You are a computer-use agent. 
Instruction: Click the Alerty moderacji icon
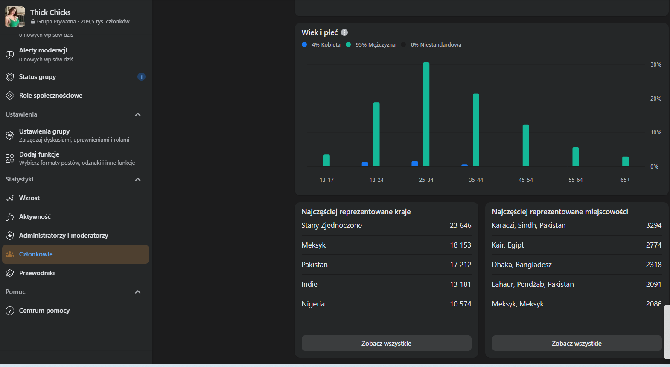click(x=10, y=55)
